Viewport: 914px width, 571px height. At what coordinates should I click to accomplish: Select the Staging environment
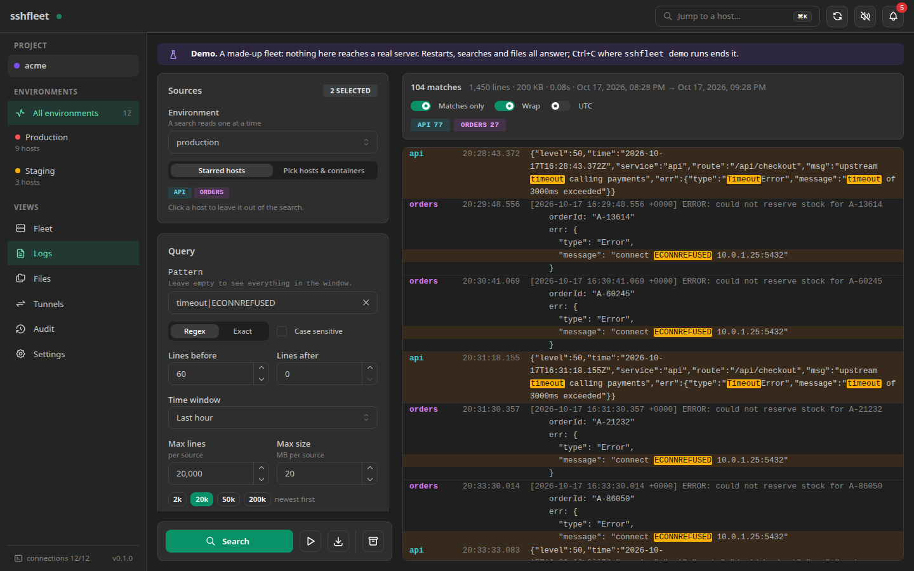pyautogui.click(x=73, y=176)
